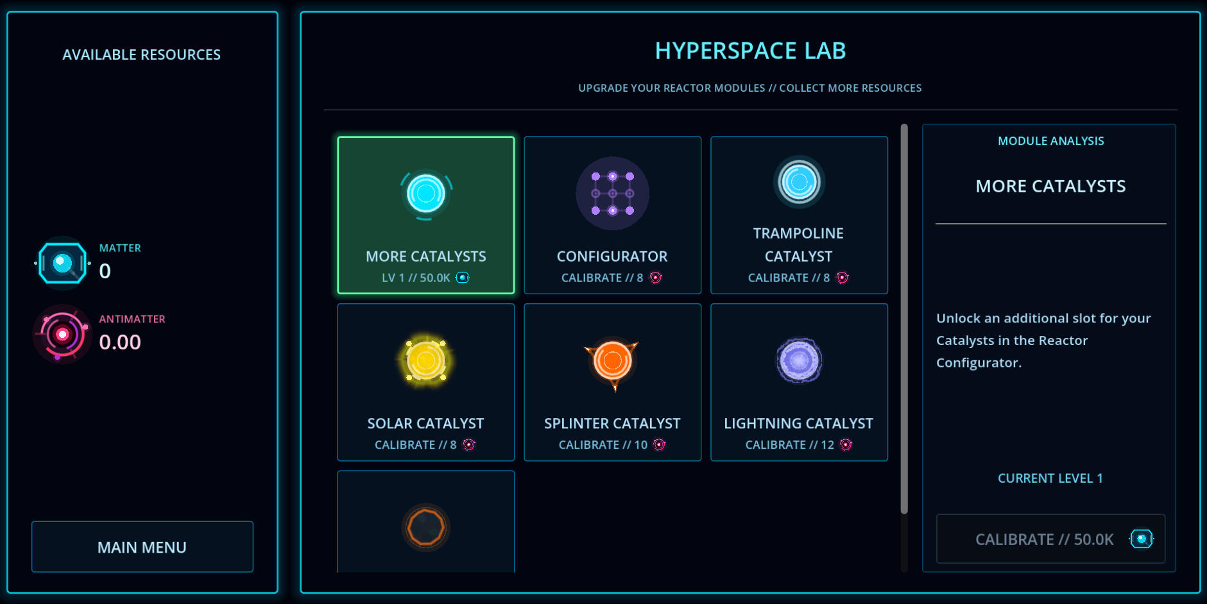Click the module list vertical scrollbar

pos(904,319)
